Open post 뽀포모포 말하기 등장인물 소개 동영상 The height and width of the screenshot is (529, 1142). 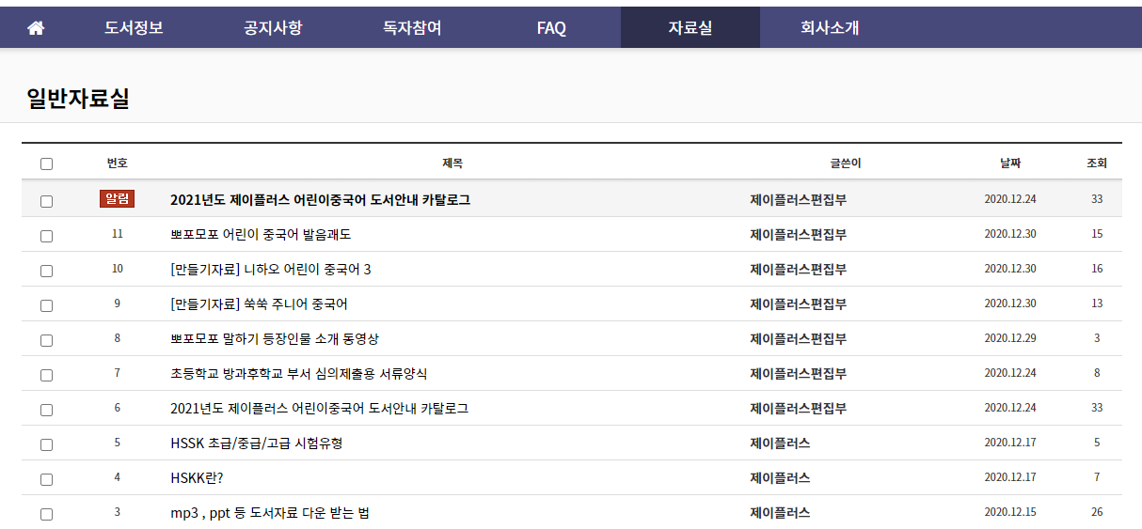(275, 338)
